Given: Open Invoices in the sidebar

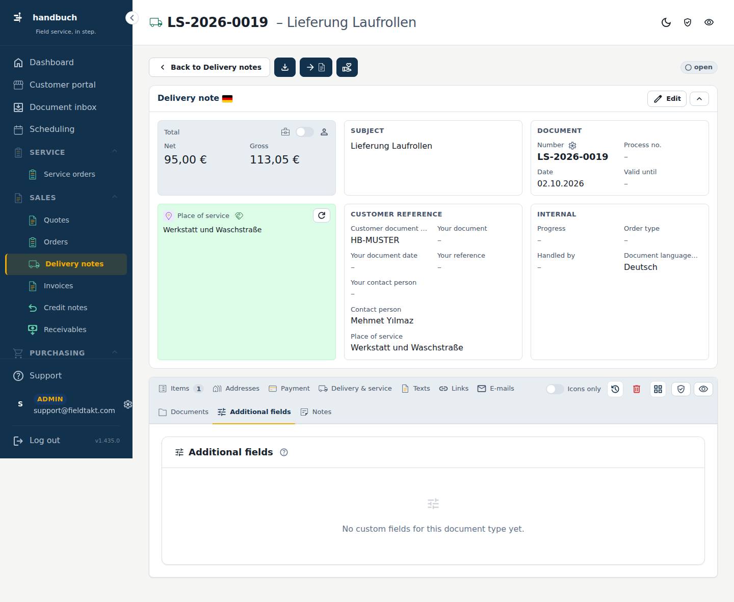Looking at the screenshot, I should point(58,286).
